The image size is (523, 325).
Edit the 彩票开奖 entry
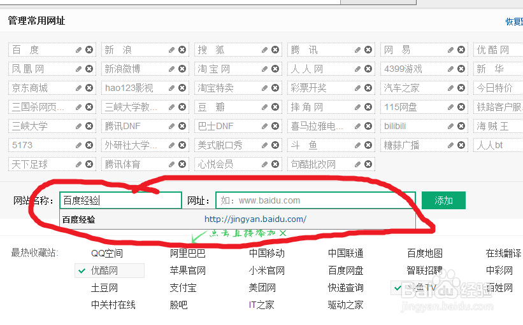(358, 88)
